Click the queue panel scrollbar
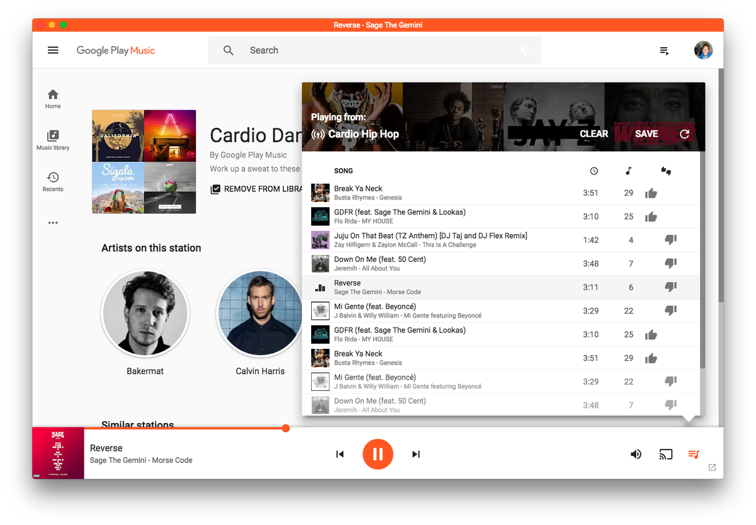Screen dimensions: 756x525 click(x=702, y=260)
